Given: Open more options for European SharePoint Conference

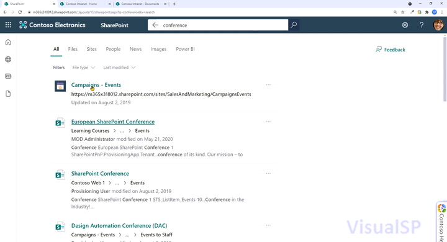Looking at the screenshot, I should coord(268,121).
